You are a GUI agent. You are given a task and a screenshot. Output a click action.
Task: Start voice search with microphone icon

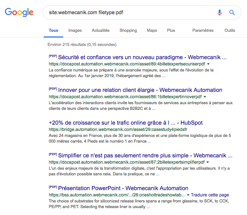tap(219, 13)
